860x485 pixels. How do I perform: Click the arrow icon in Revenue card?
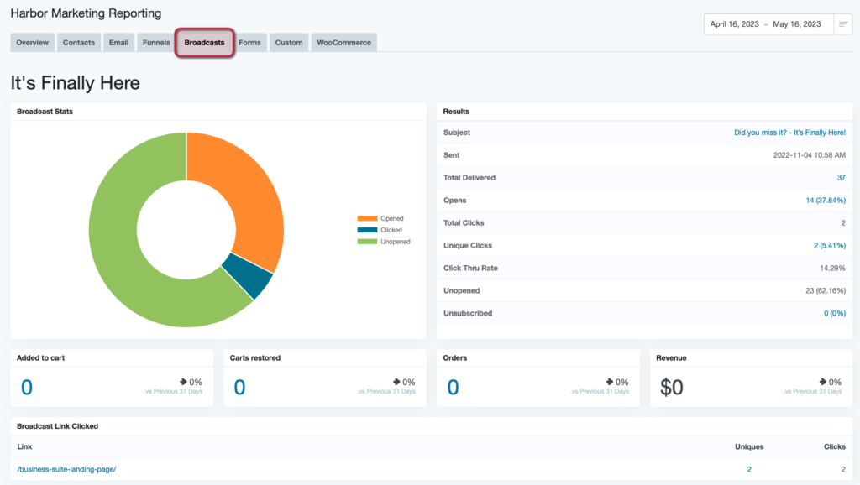tap(822, 382)
